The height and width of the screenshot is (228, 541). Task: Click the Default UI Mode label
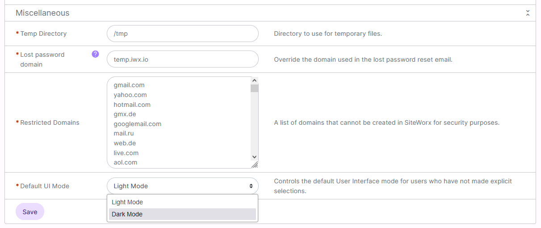click(x=45, y=186)
